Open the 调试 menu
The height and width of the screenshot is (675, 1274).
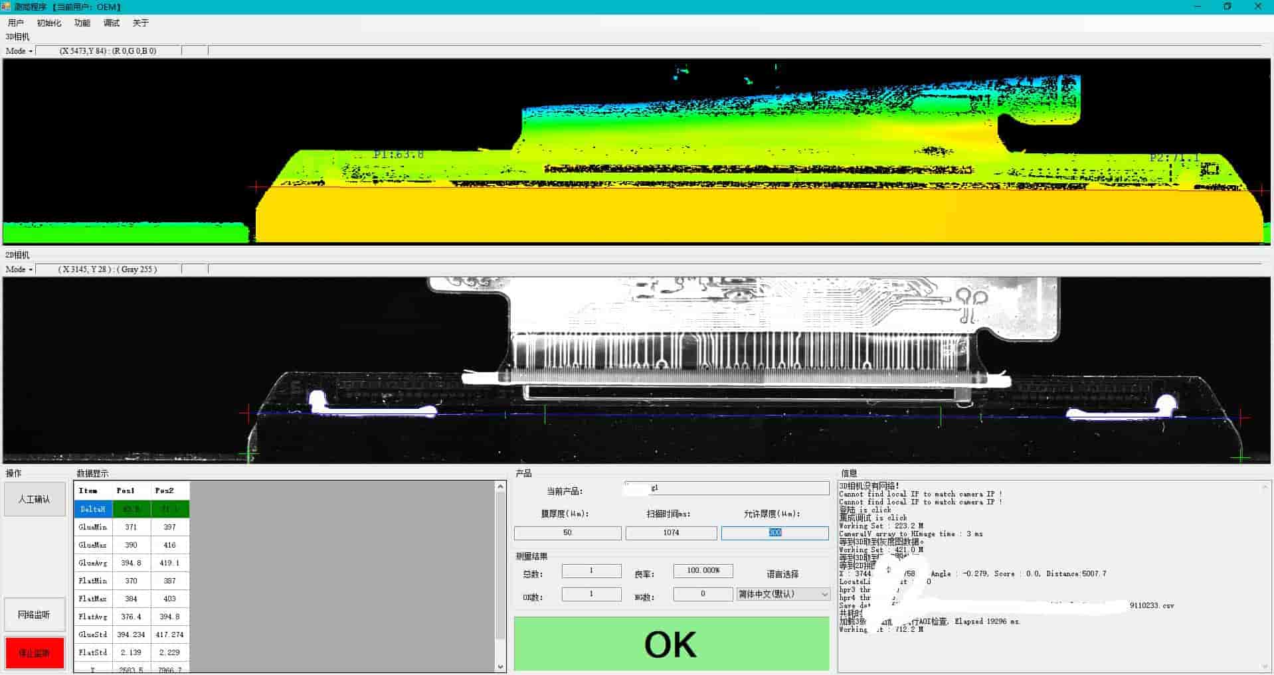point(111,23)
